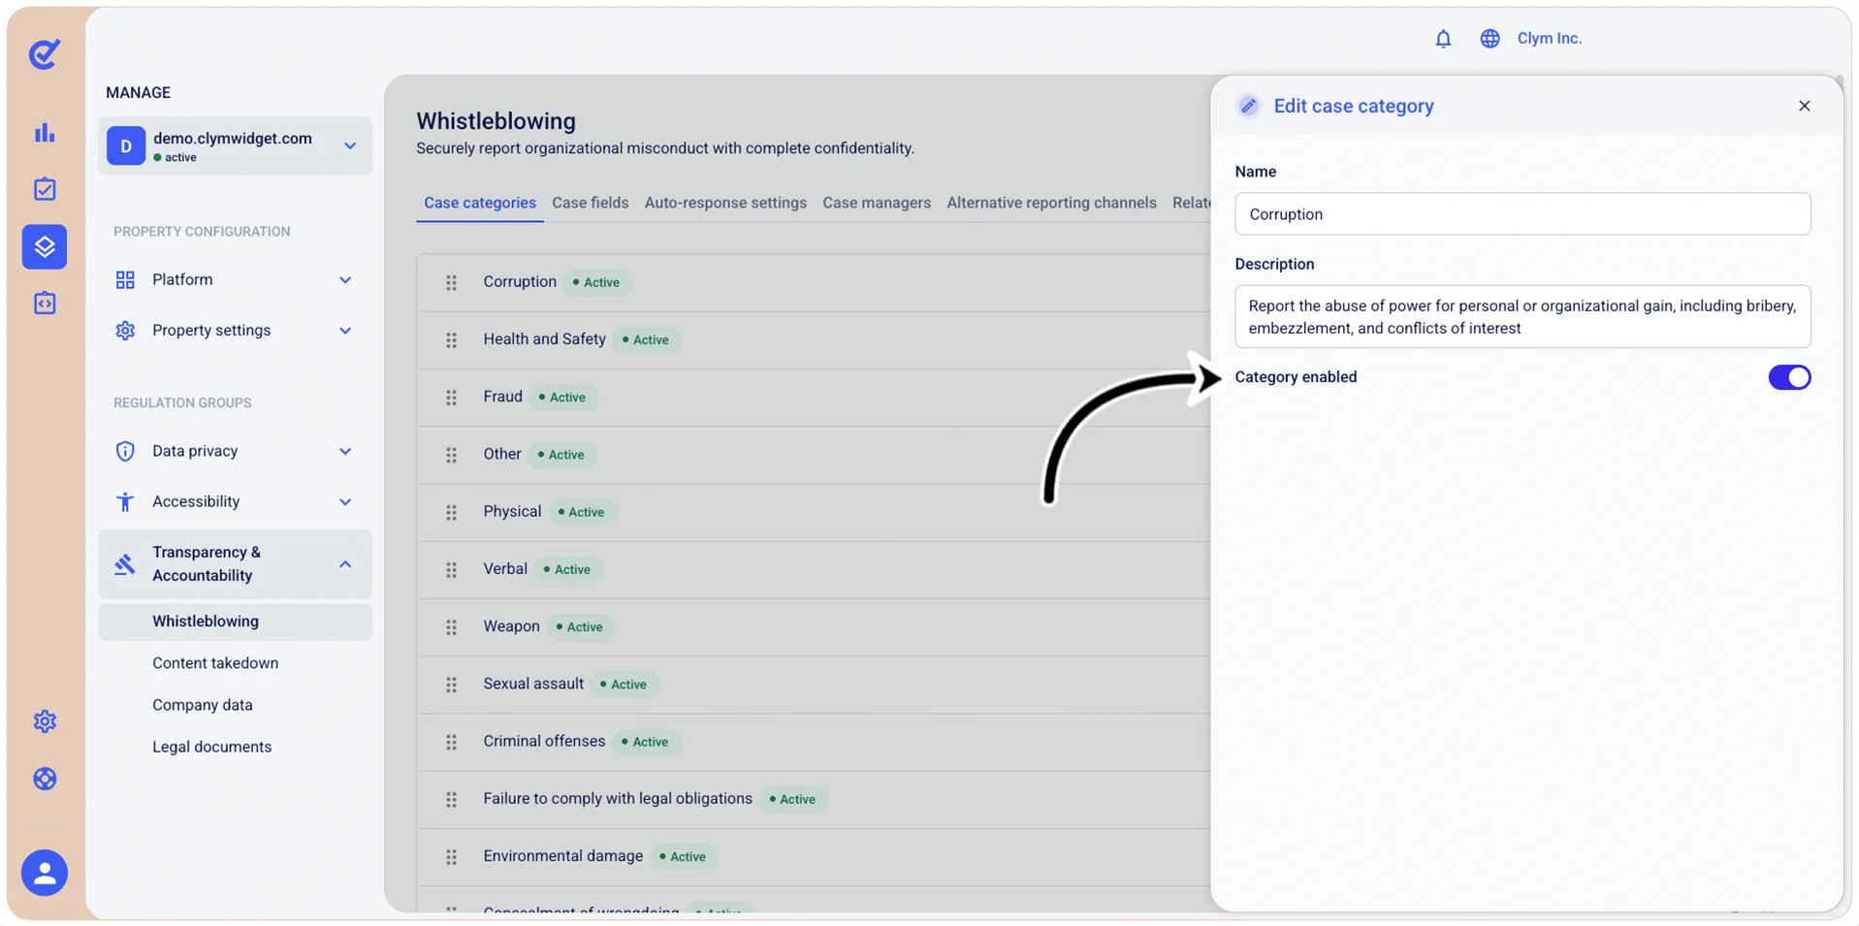Select the layers sidebar icon

click(45, 246)
